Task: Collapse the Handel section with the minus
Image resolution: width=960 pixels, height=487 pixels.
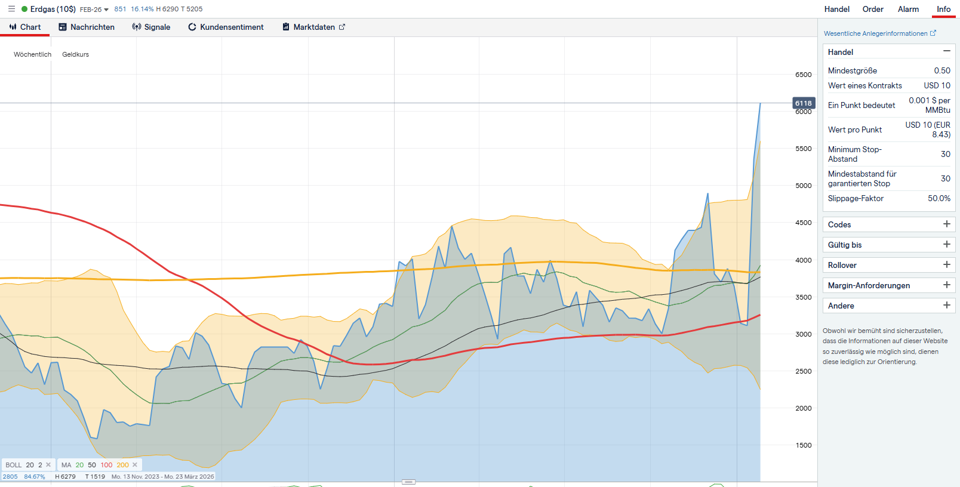Action: tap(947, 51)
